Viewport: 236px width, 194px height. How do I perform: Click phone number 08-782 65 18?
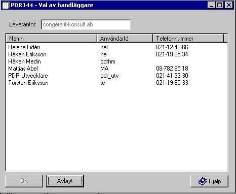pyautogui.click(x=172, y=69)
